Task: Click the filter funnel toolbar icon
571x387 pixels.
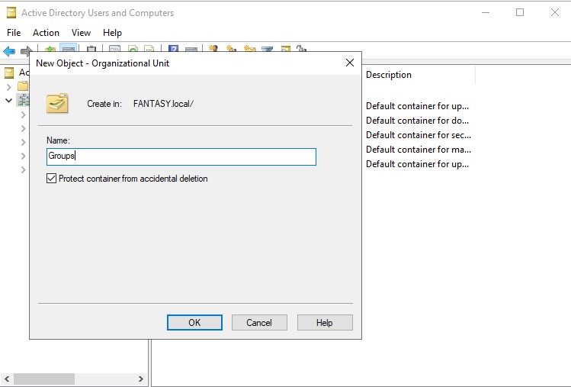Action: click(x=268, y=49)
